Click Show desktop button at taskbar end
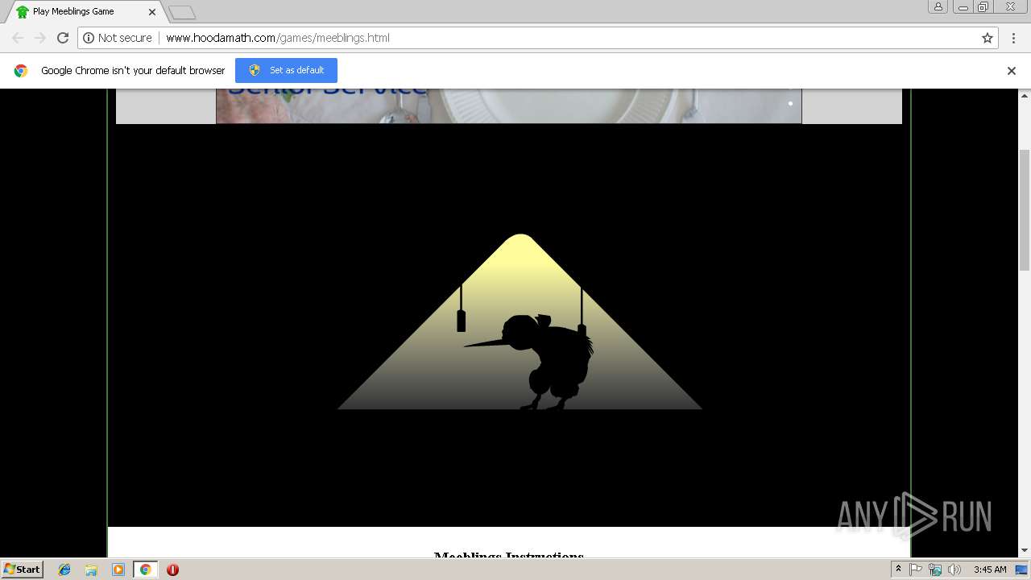This screenshot has height=580, width=1031. (x=1022, y=570)
